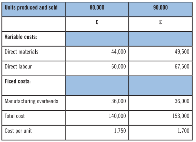Click the £ symbol under 80,000
Screen dimensions: 196x142
pyautogui.click(x=97, y=22)
